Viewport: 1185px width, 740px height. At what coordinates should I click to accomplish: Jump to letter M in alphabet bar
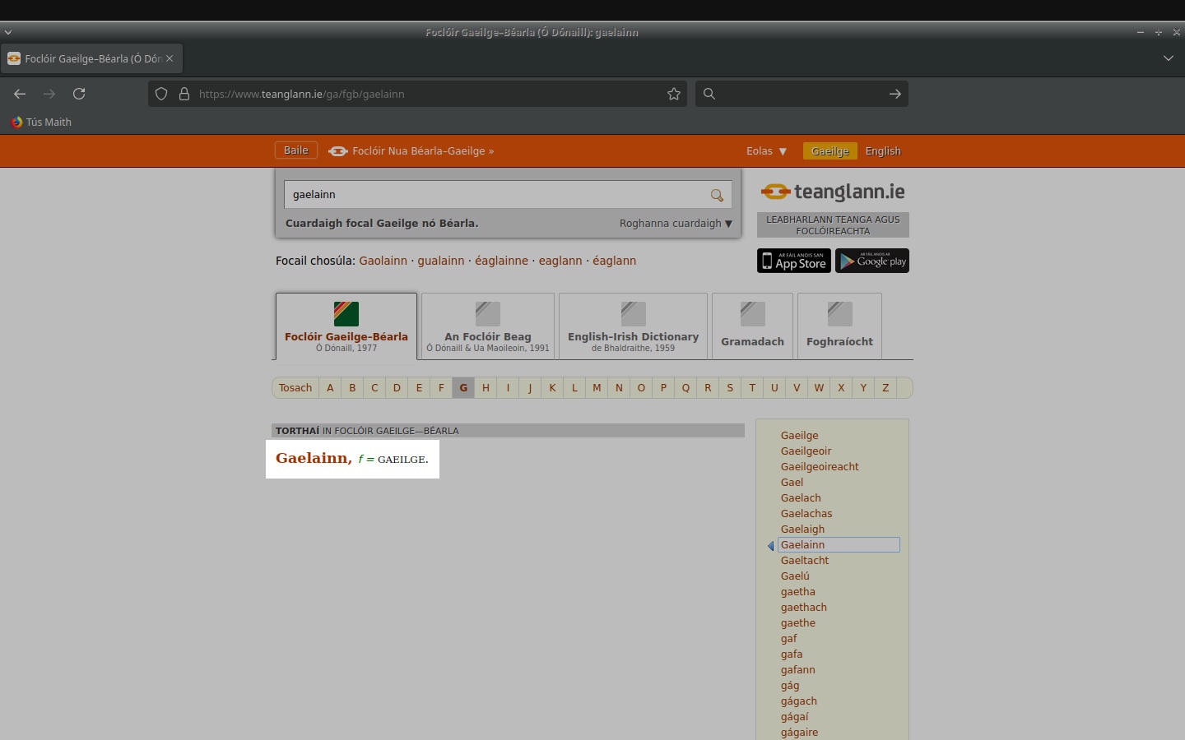pyautogui.click(x=597, y=388)
